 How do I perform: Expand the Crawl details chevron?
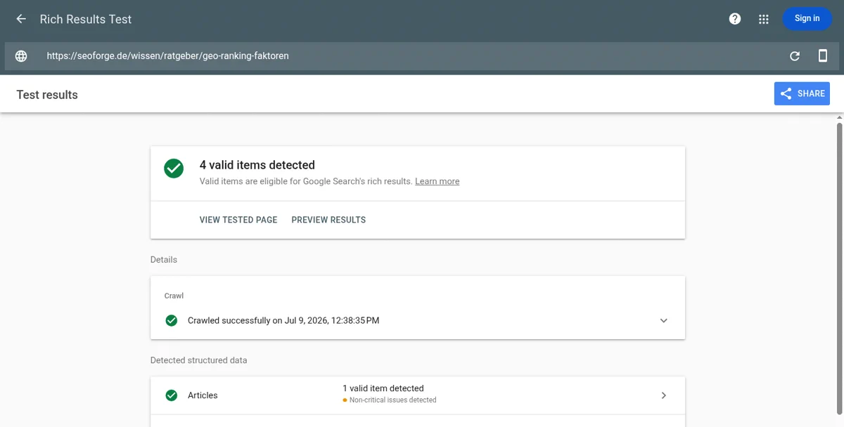[664, 320]
